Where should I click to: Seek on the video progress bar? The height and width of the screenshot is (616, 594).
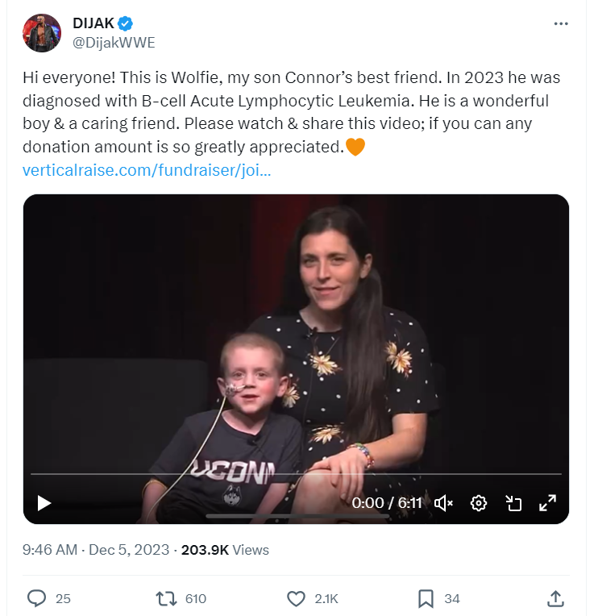[296, 474]
